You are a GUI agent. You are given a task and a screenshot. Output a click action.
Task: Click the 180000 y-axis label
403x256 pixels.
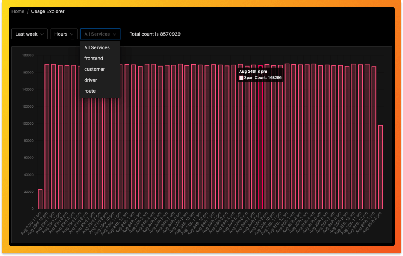point(28,55)
